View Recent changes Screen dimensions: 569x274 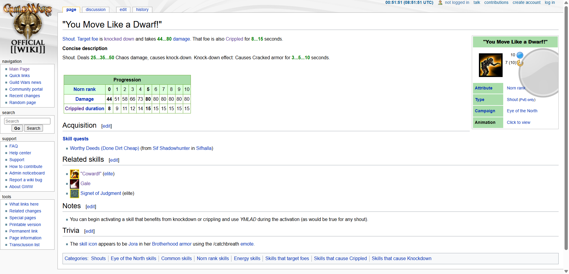[25, 96]
